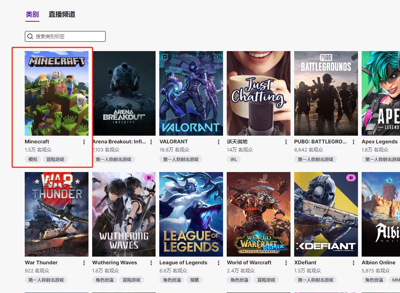This screenshot has width=400, height=293.
Task: Select the 策略 tag under League of Legends
Action: pos(194,280)
